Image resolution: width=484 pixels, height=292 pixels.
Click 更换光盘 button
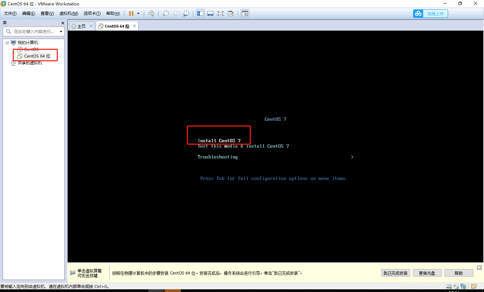point(427,273)
